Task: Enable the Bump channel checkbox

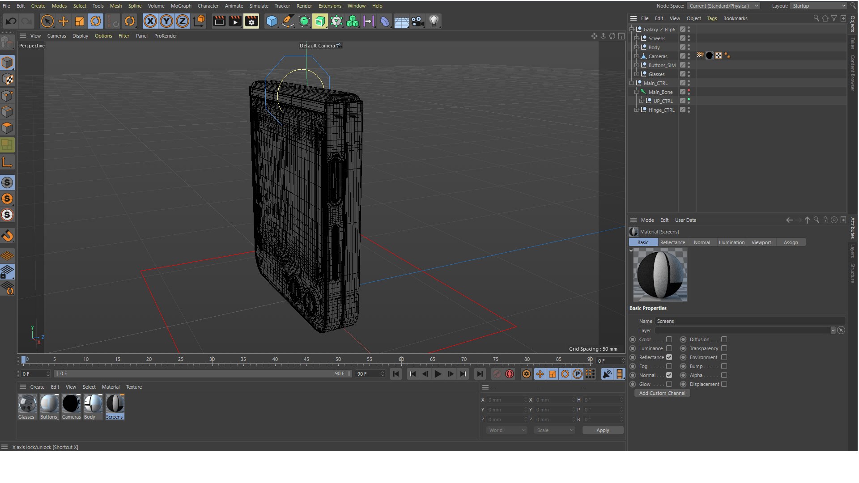Action: pos(724,366)
